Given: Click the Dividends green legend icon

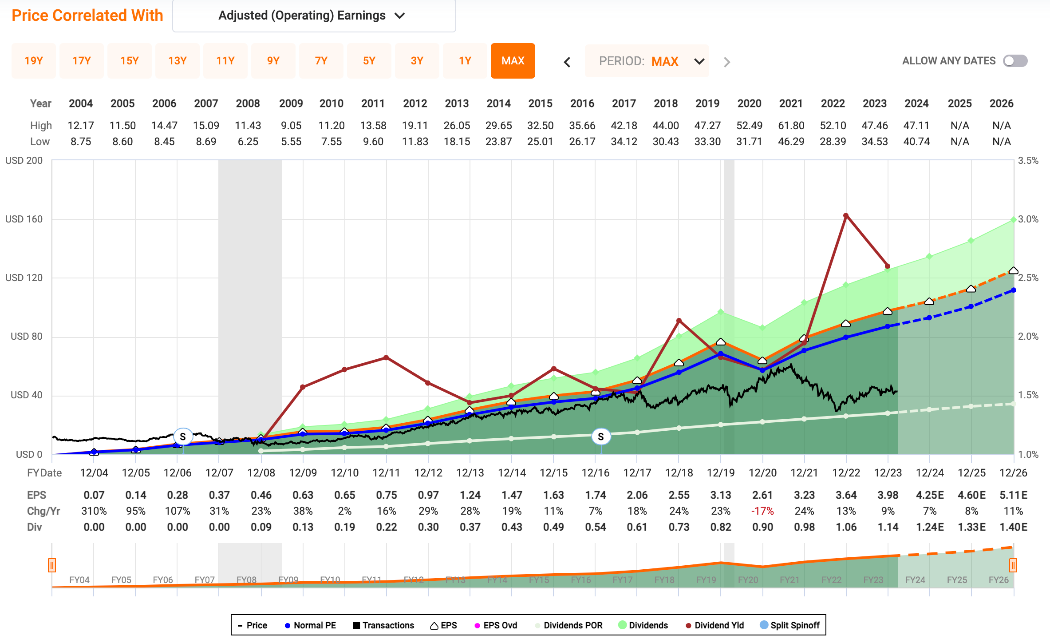Looking at the screenshot, I should (x=622, y=625).
